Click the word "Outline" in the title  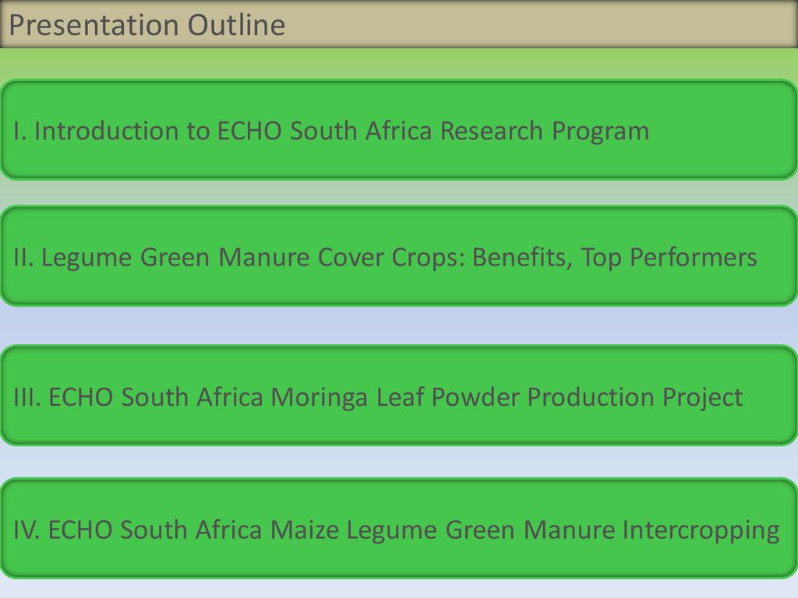(x=236, y=25)
